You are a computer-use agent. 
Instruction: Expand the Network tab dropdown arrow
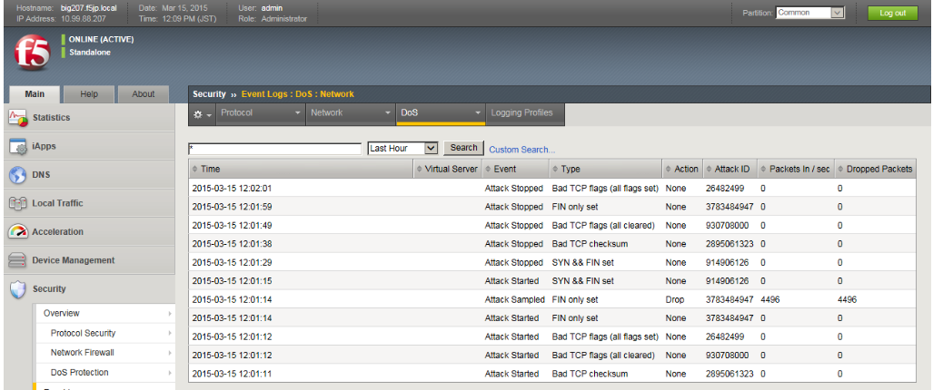click(387, 112)
